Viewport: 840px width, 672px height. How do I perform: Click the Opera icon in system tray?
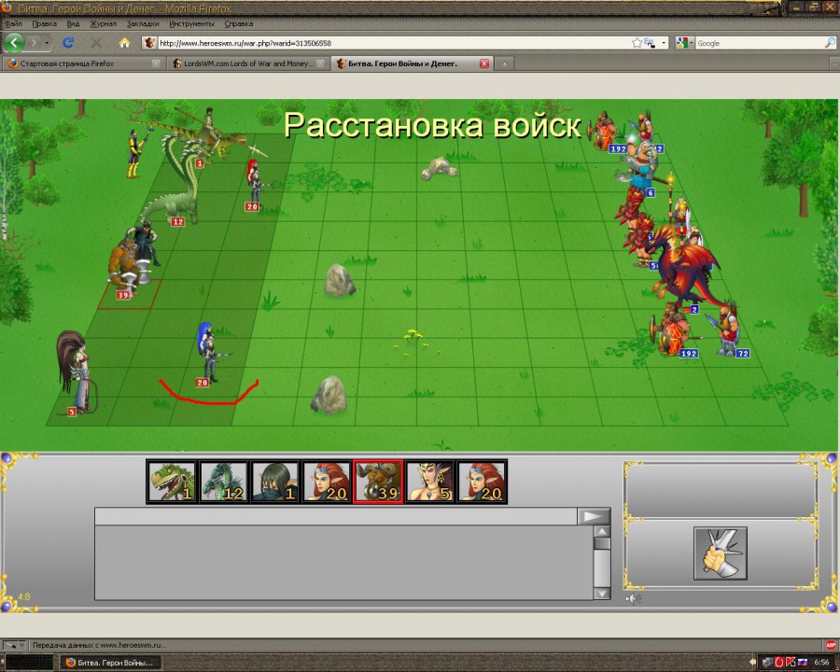click(779, 663)
